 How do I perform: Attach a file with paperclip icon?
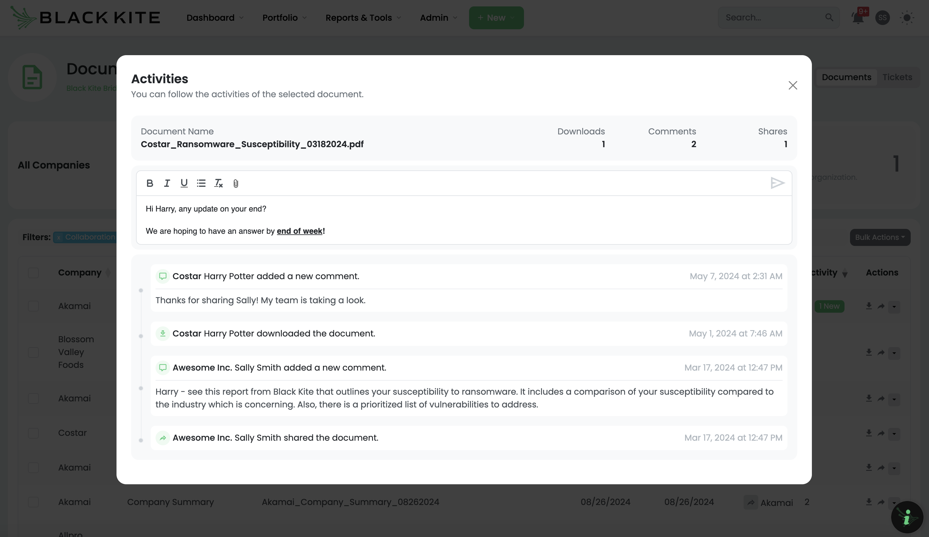pos(236,183)
